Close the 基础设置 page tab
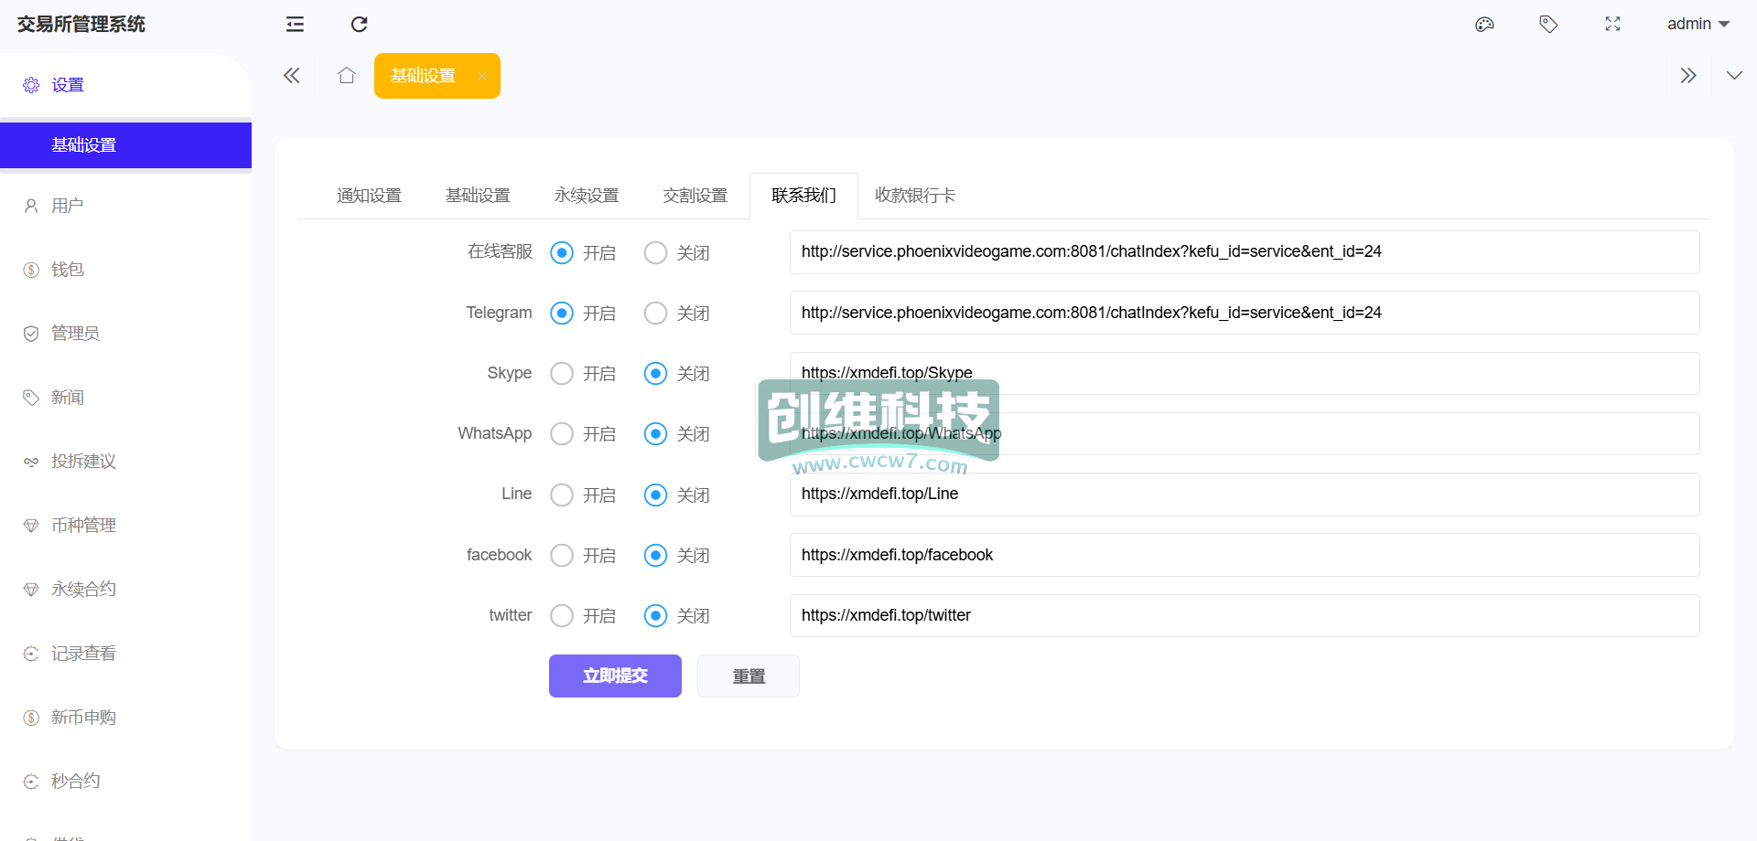Screen dimensions: 1757x841 482,77
